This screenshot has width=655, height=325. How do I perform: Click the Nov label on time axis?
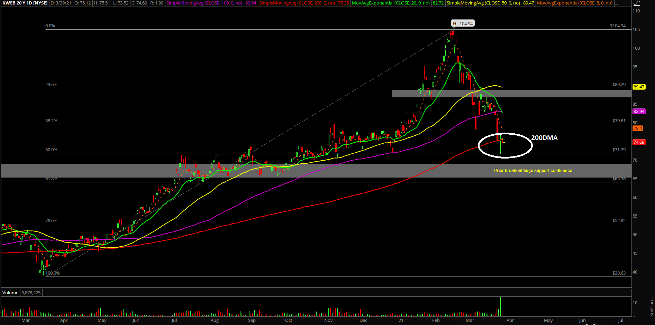(328, 321)
